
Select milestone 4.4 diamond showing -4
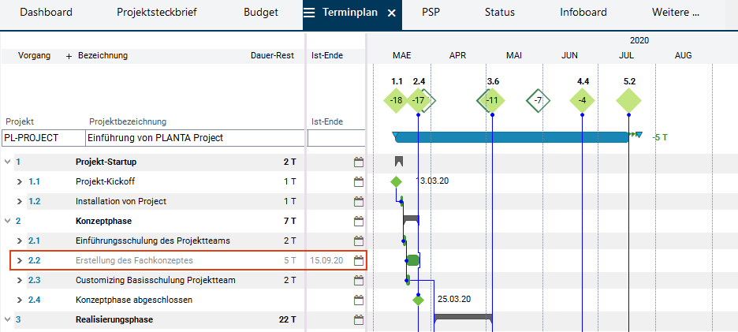[582, 100]
